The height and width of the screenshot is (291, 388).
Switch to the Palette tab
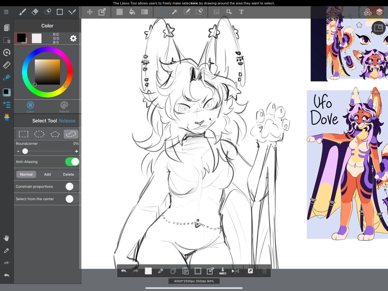coord(64,107)
